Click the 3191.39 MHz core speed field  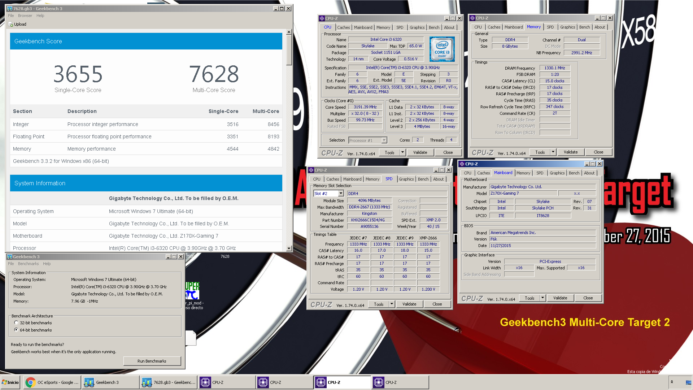[365, 107]
